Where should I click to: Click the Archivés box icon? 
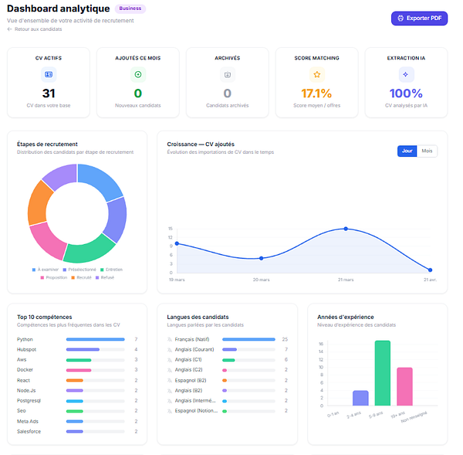(x=228, y=74)
